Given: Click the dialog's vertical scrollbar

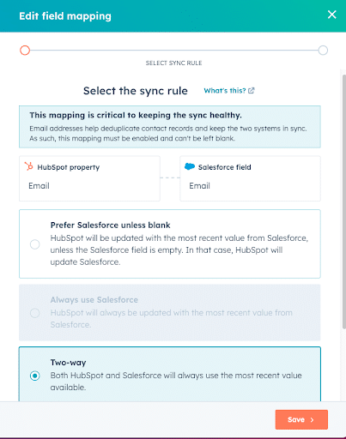Looking at the screenshot, I should pos(344,201).
